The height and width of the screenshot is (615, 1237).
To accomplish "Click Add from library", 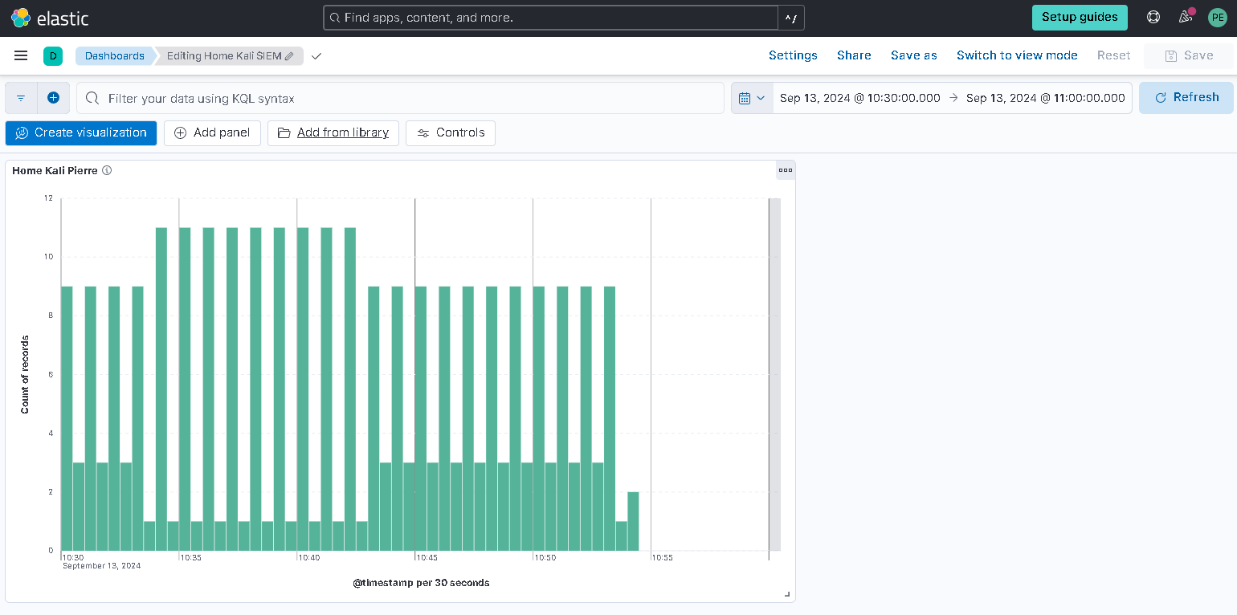I will click(333, 132).
